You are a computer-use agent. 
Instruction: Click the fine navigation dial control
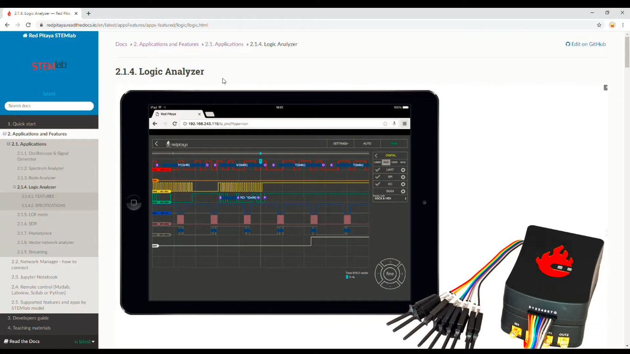point(390,274)
